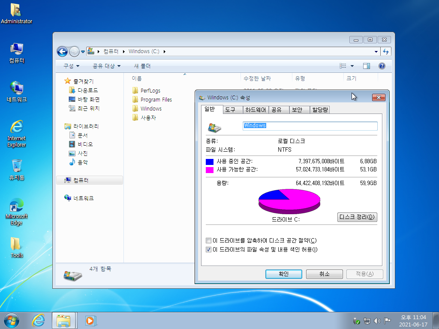Launch Internet Explorer desktop shortcut
This screenshot has height=329, width=439.
(17, 134)
